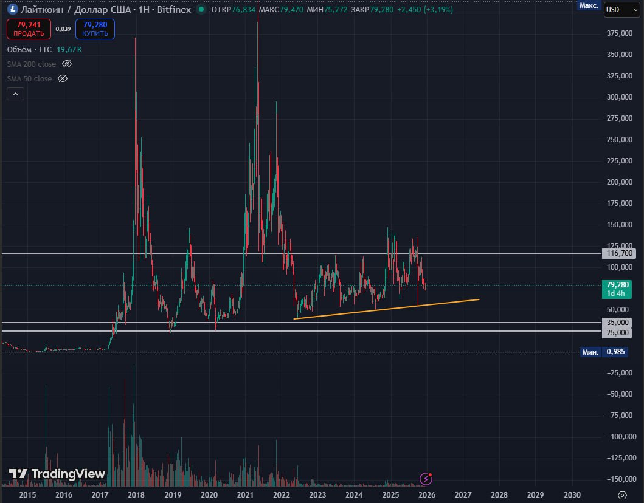Click 2027 on the time axis
Image resolution: width=644 pixels, height=503 pixels.
tap(463, 495)
